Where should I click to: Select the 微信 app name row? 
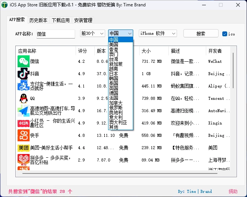(x=34, y=61)
